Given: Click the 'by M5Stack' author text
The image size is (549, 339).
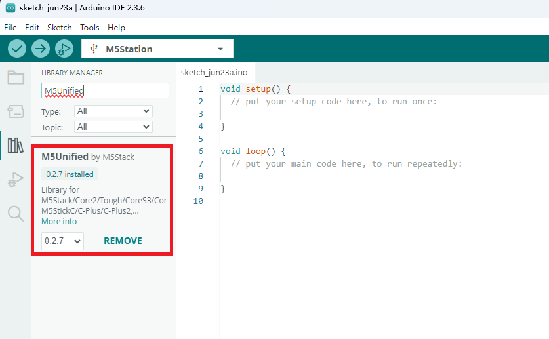Looking at the screenshot, I should (x=113, y=157).
